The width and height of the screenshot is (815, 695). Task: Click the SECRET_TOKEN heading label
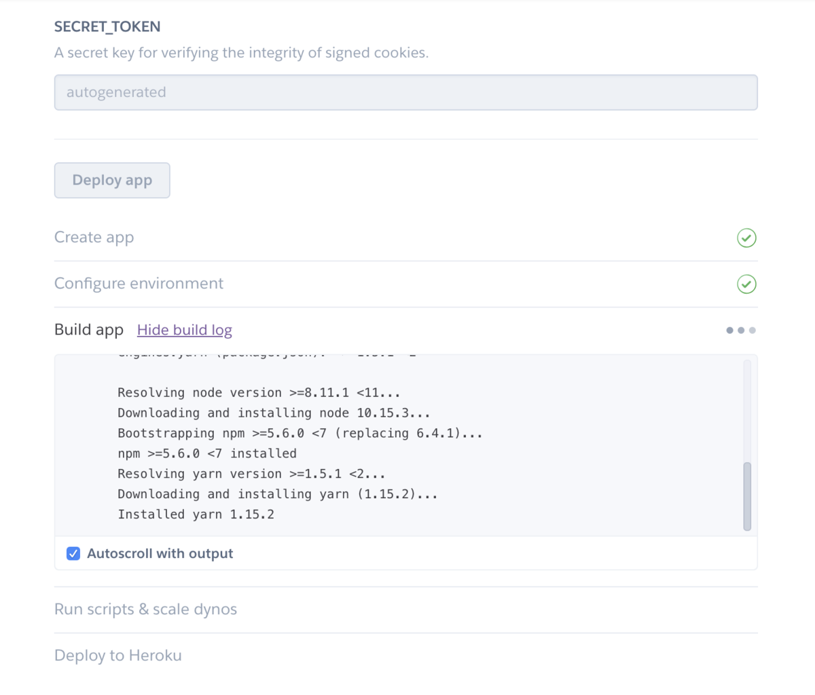point(107,27)
